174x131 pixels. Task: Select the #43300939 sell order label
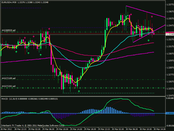pos(9,30)
